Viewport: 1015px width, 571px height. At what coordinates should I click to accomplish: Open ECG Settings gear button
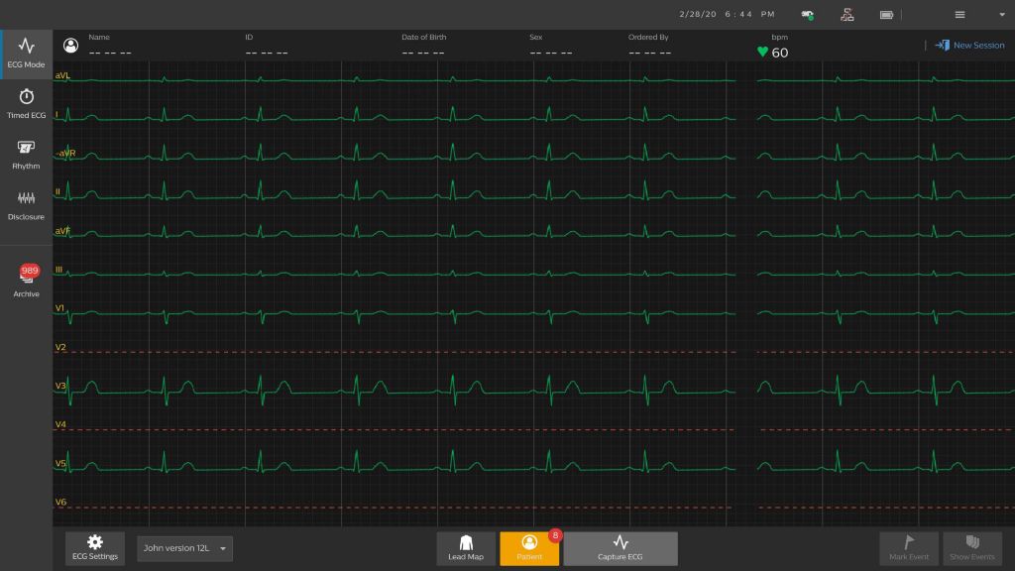(94, 547)
